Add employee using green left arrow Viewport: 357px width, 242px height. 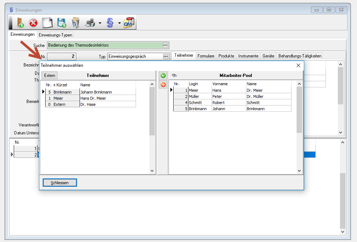163,75
